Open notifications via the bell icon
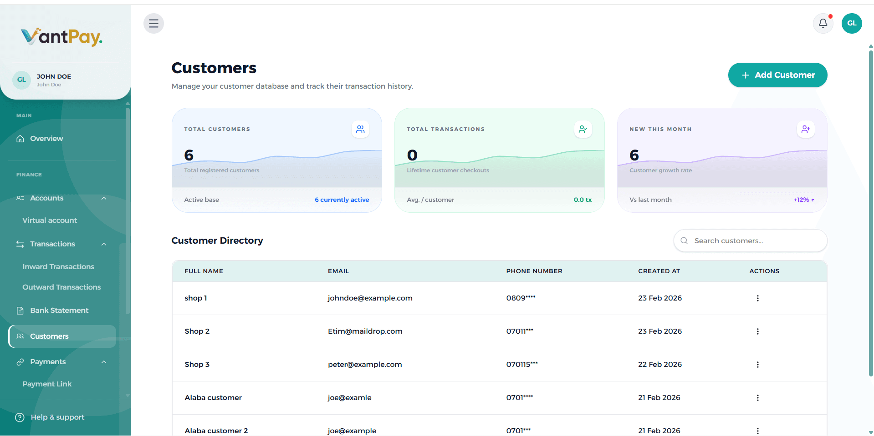 823,23
